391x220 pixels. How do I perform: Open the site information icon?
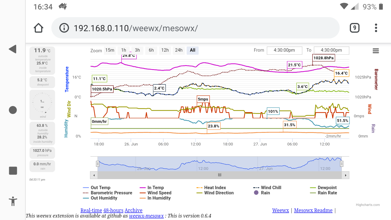(64, 28)
